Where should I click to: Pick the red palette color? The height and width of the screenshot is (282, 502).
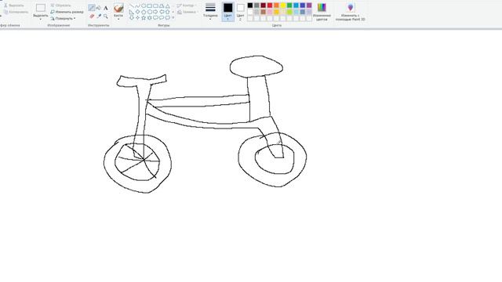270,5
